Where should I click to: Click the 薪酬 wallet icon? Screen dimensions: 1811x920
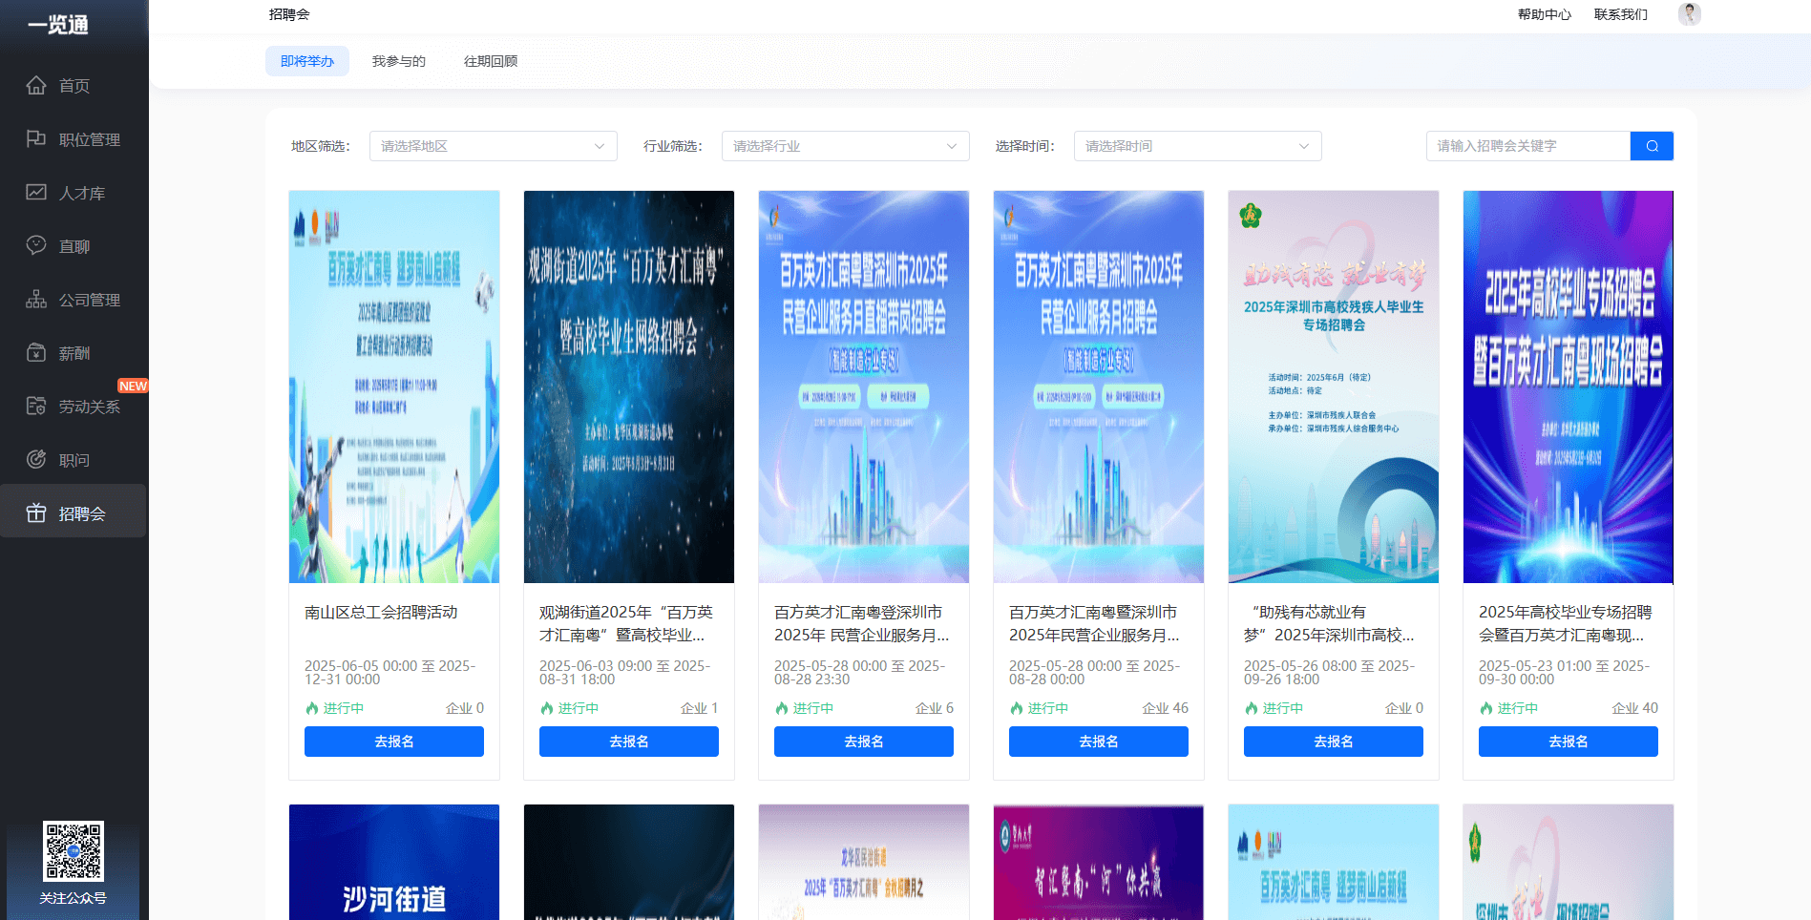(x=36, y=353)
